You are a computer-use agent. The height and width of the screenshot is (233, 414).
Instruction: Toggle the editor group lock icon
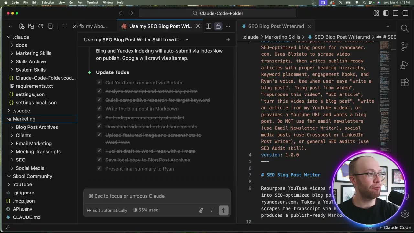[x=218, y=26]
